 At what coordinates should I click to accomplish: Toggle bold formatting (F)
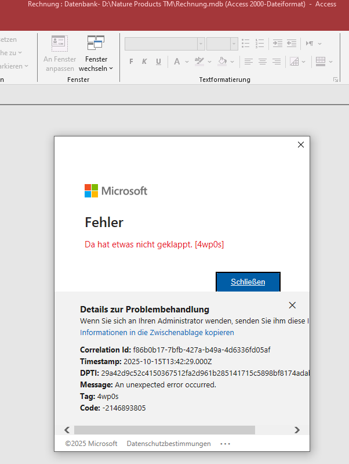131,62
